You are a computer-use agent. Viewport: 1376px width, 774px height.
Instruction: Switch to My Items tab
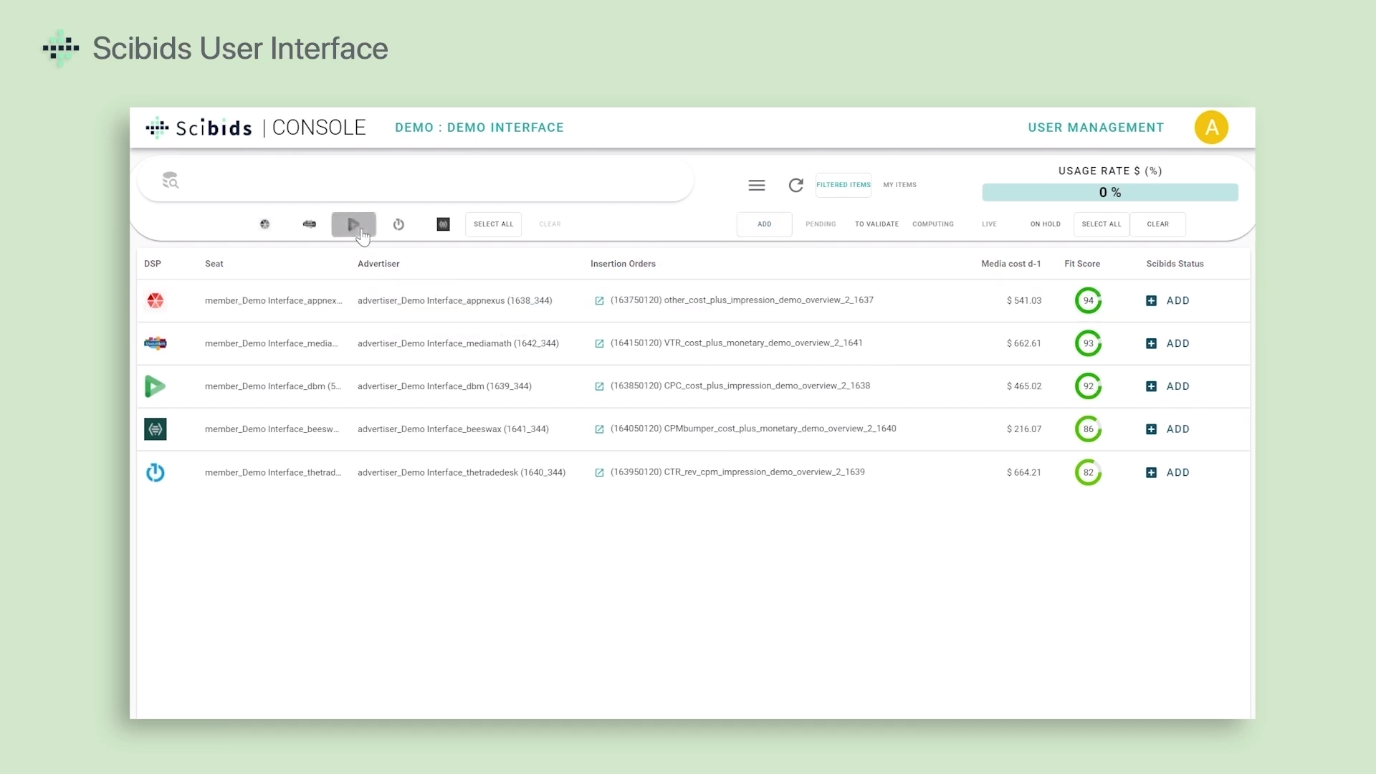click(899, 185)
